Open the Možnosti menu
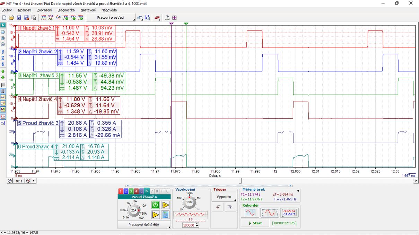The image size is (419, 235). point(25,10)
